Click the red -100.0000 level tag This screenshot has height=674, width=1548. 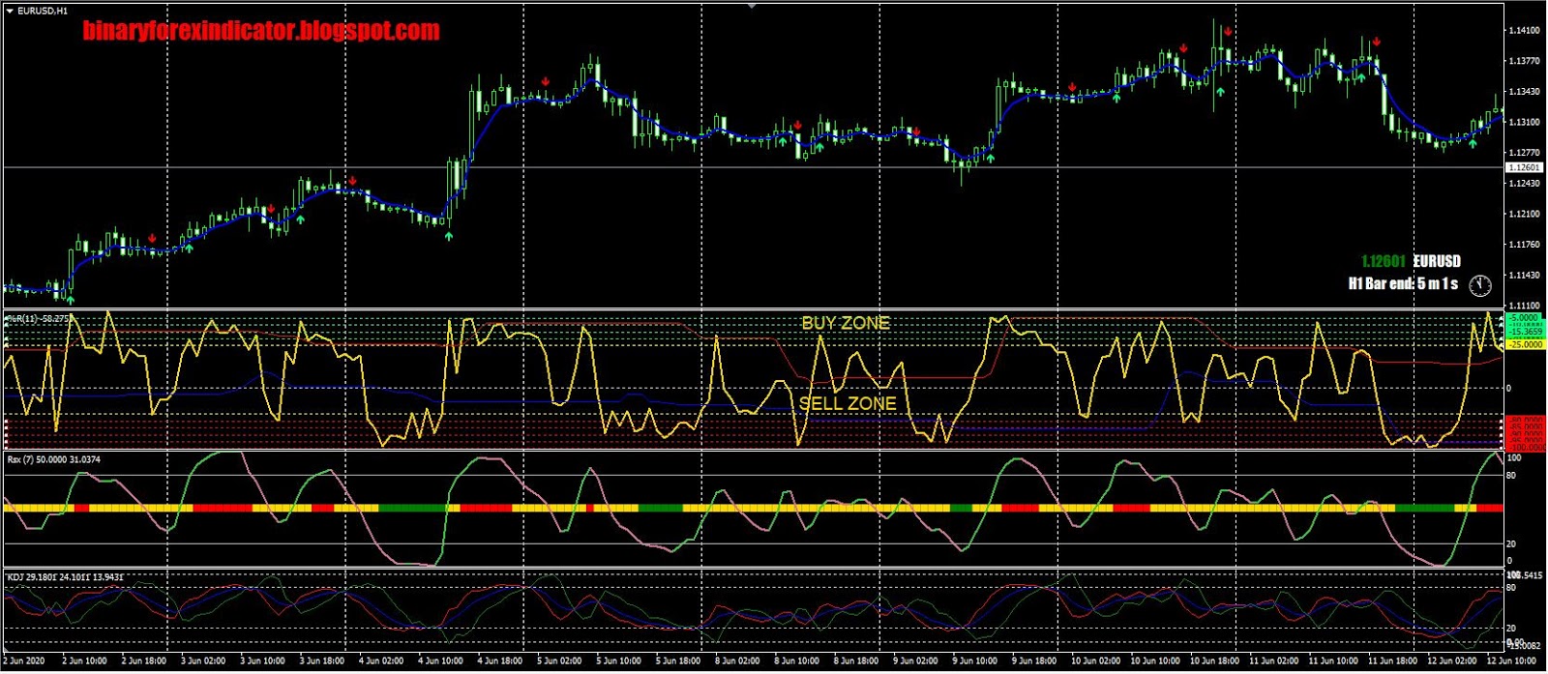(1525, 447)
